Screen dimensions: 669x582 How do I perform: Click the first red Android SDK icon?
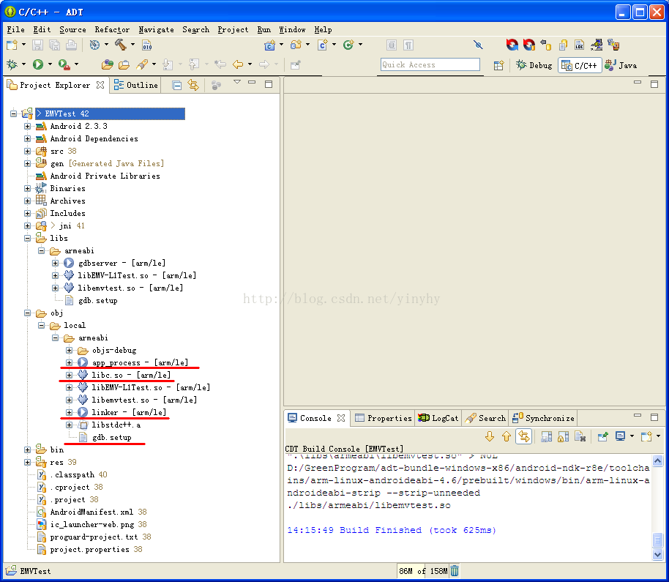click(512, 45)
